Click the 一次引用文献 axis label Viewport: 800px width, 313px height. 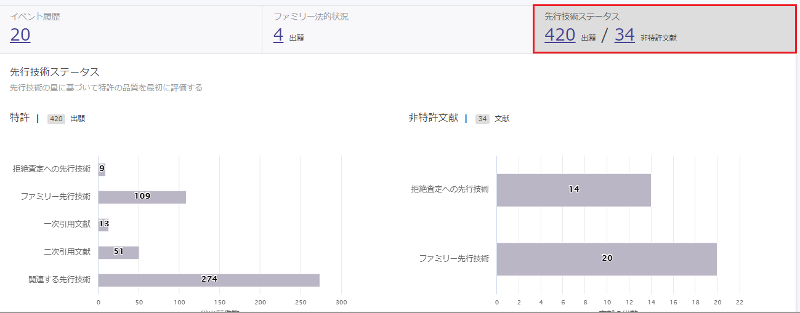pyautogui.click(x=67, y=224)
